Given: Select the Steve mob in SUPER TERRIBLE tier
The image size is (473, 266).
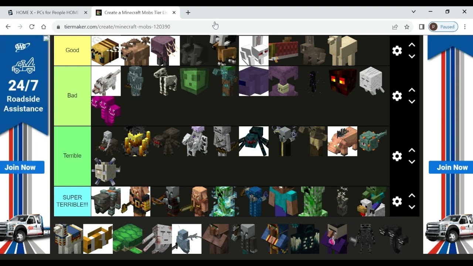Looking at the screenshot, I should tap(283, 201).
